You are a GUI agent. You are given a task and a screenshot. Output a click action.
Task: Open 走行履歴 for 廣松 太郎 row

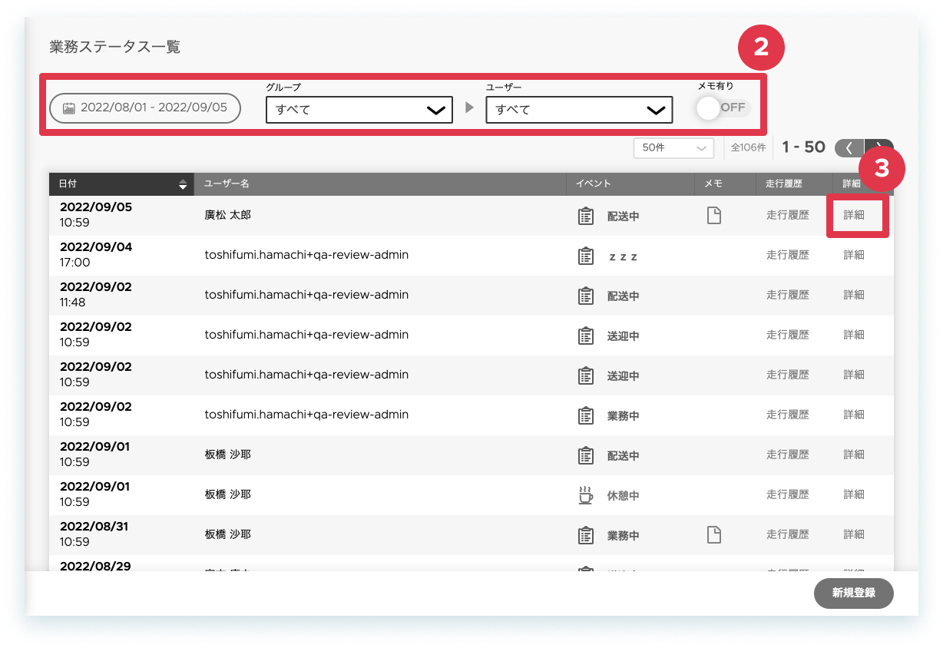788,216
